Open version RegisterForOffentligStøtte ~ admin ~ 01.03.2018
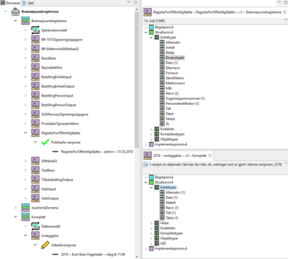The width and height of the screenshot is (288, 259). (97, 152)
